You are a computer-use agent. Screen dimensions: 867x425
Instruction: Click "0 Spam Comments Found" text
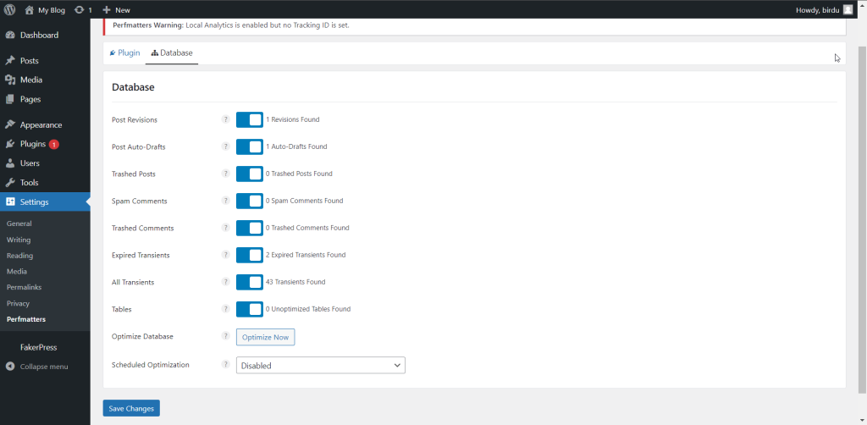304,201
